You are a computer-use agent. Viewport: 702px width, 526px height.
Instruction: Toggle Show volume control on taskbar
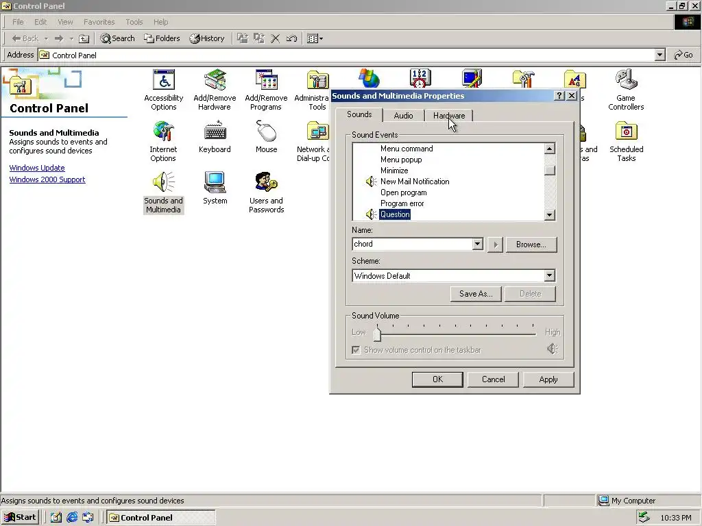(x=356, y=350)
